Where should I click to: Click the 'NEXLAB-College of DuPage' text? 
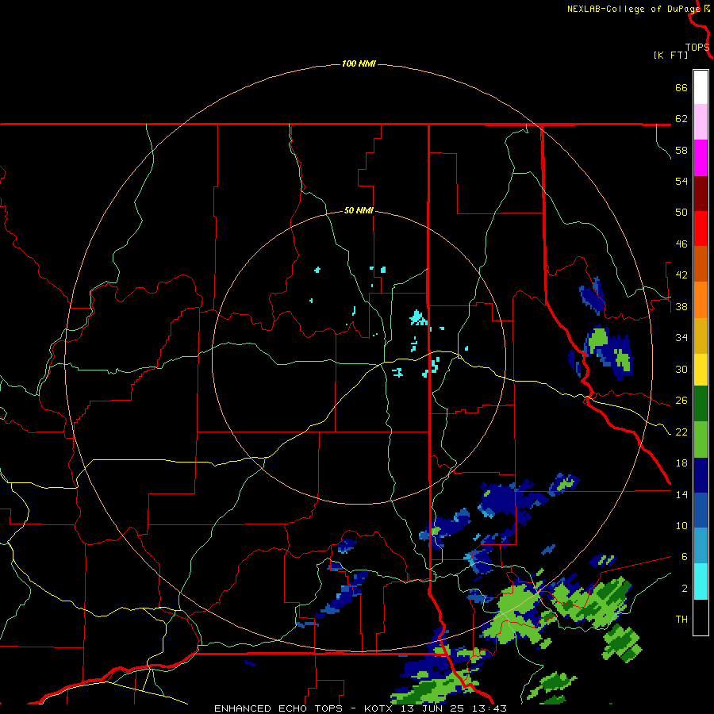[x=633, y=9]
